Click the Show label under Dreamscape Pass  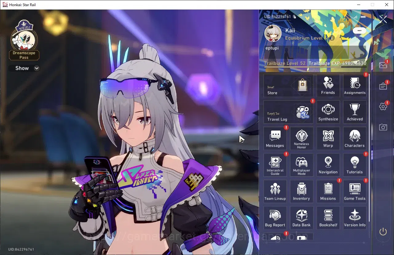point(22,68)
